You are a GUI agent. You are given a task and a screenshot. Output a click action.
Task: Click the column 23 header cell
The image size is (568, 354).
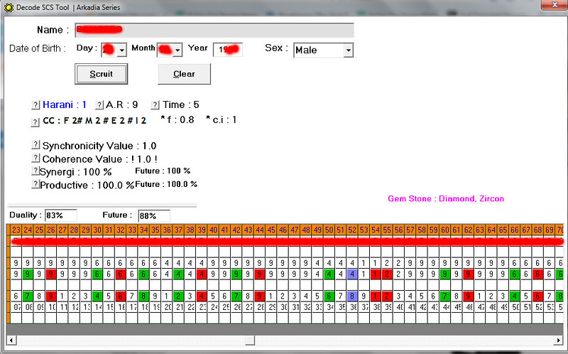pos(16,230)
